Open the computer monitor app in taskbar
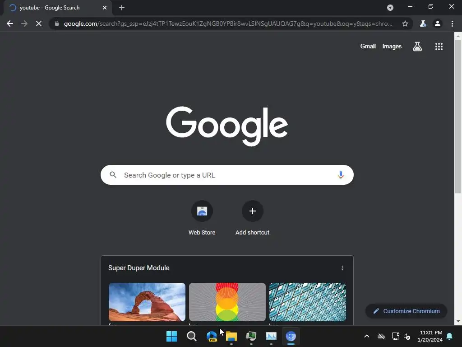 click(251, 336)
